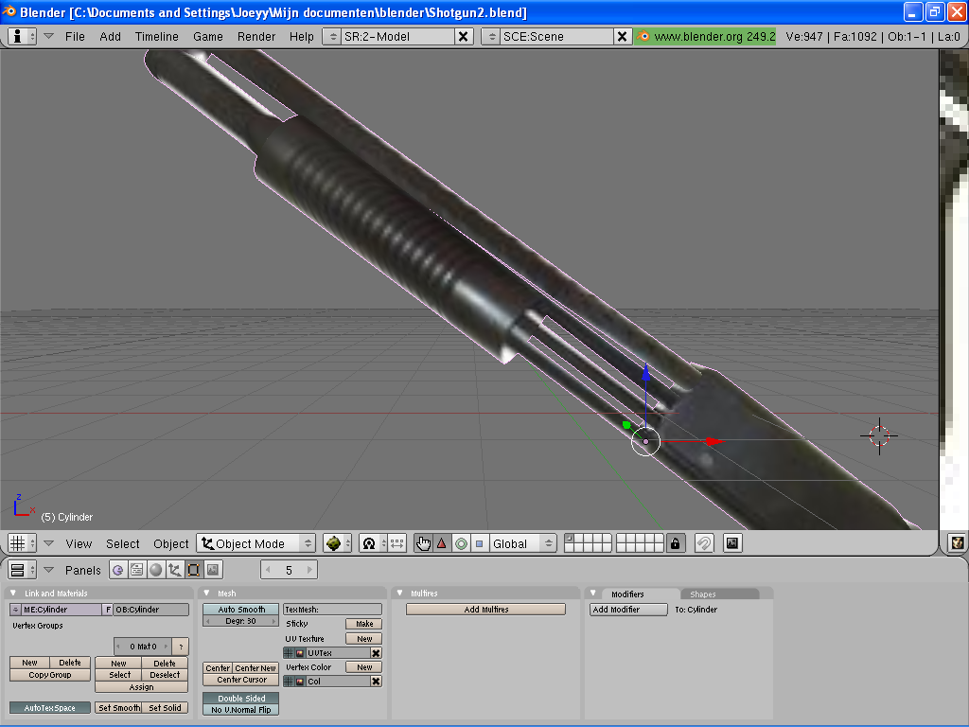Switch to the Shapes tab
The width and height of the screenshot is (969, 727).
coord(702,594)
